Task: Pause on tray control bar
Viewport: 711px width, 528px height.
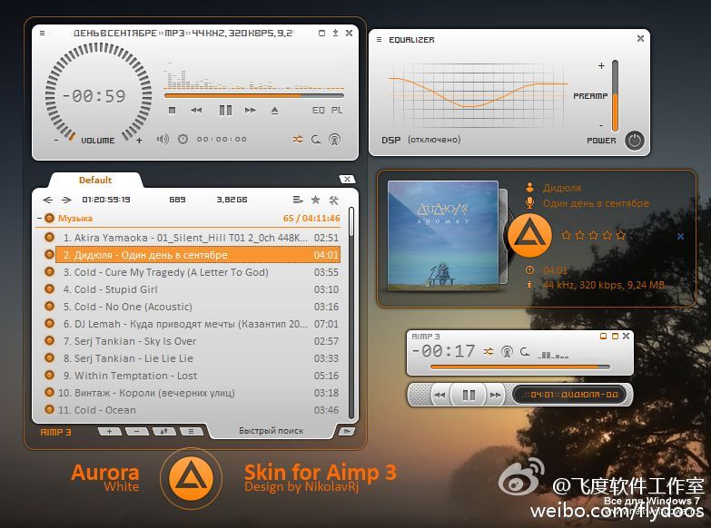Action: (x=469, y=395)
